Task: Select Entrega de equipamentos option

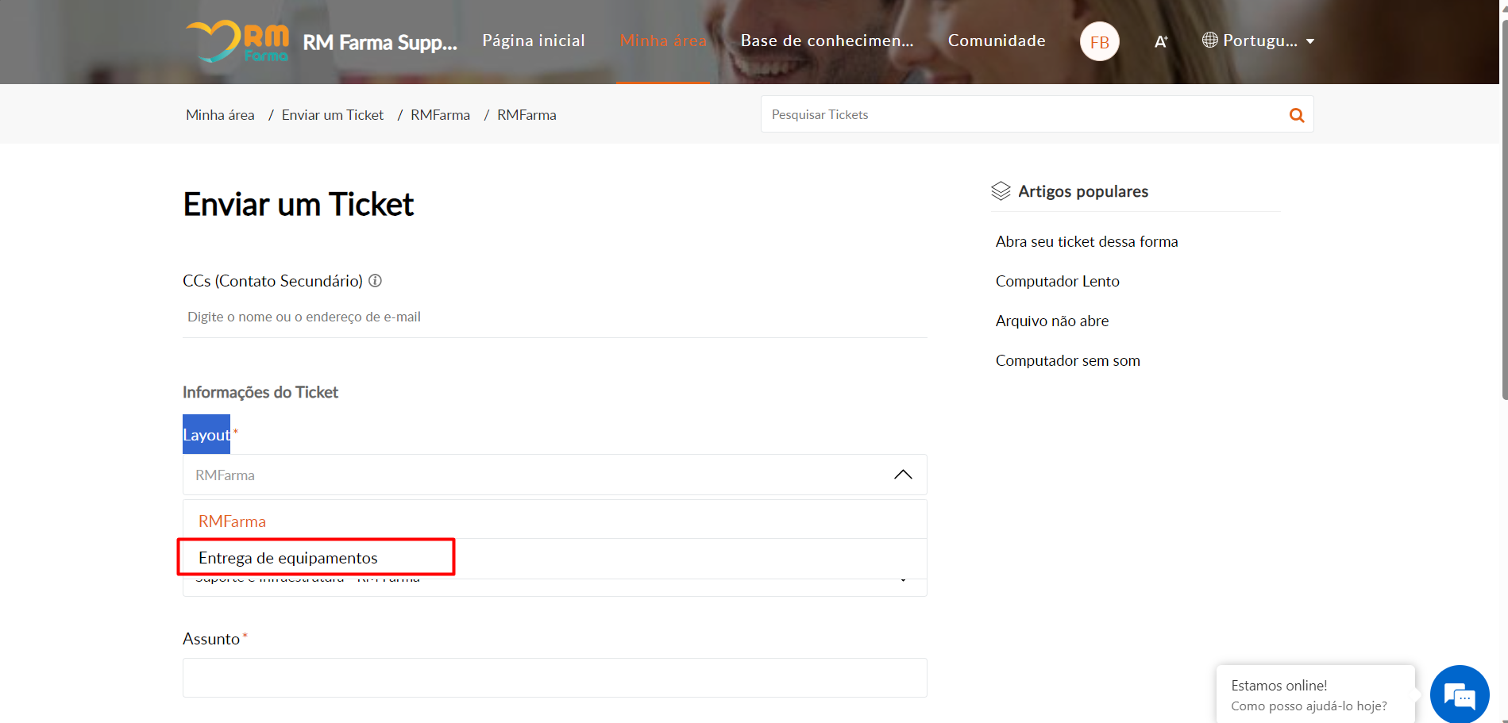Action: click(288, 558)
